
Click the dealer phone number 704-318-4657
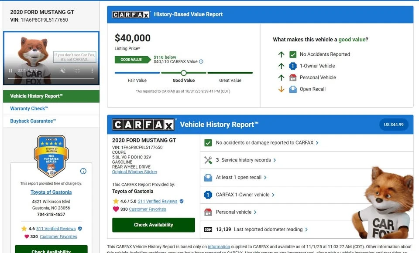point(51,215)
